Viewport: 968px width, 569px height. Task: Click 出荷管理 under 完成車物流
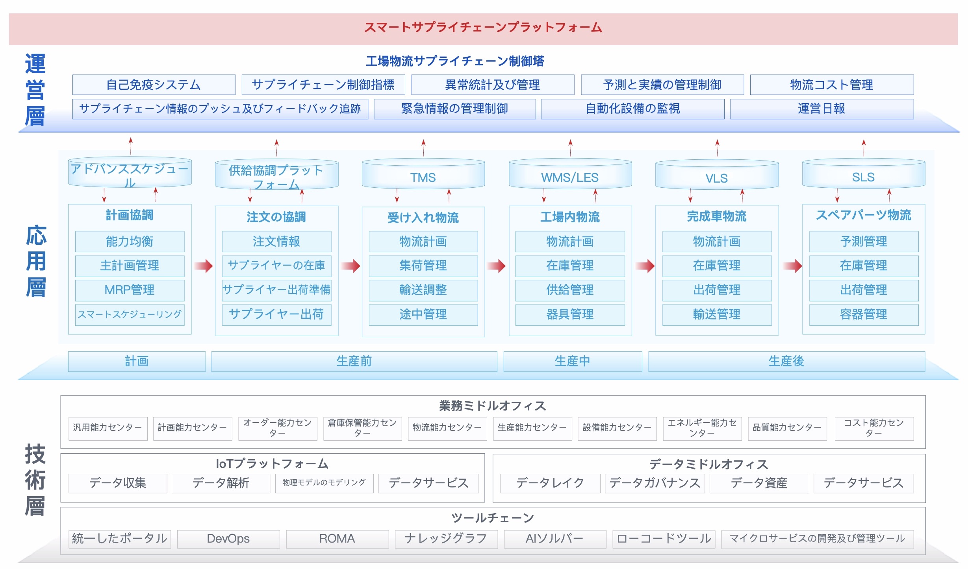pos(717,290)
